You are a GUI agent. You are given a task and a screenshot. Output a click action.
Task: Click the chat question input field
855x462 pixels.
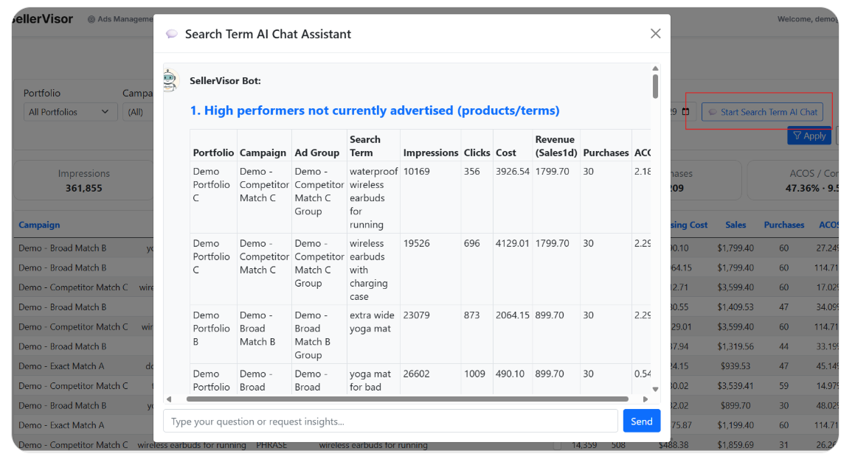pos(390,420)
